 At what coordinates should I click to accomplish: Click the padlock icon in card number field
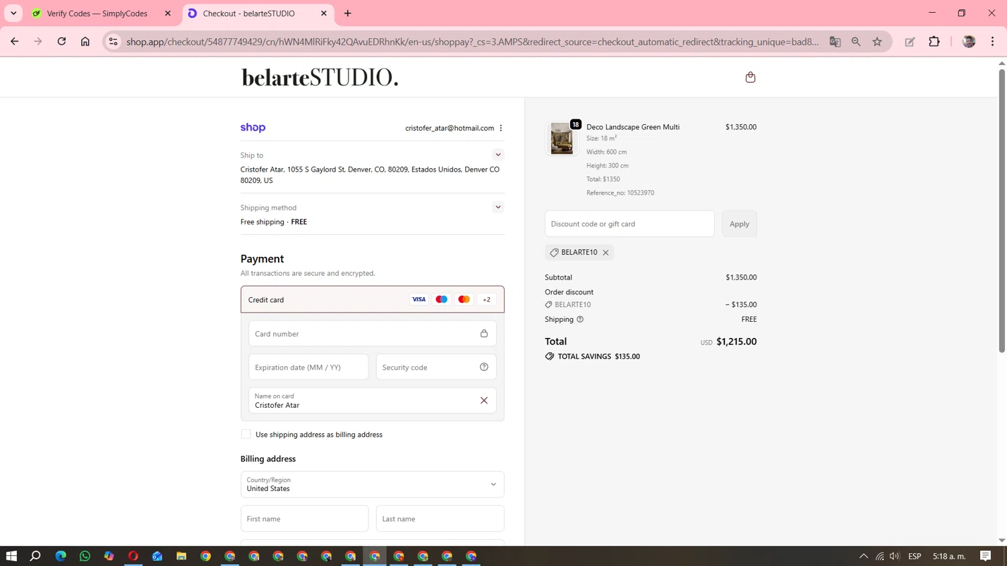click(484, 333)
